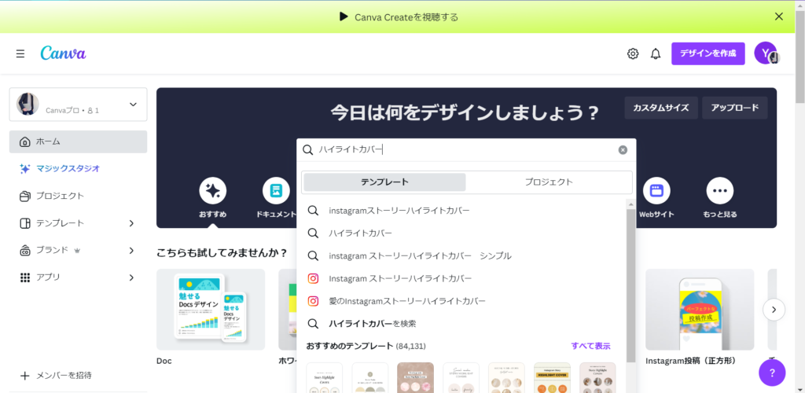
Task: Select the Webサイト category icon
Action: pyautogui.click(x=656, y=190)
